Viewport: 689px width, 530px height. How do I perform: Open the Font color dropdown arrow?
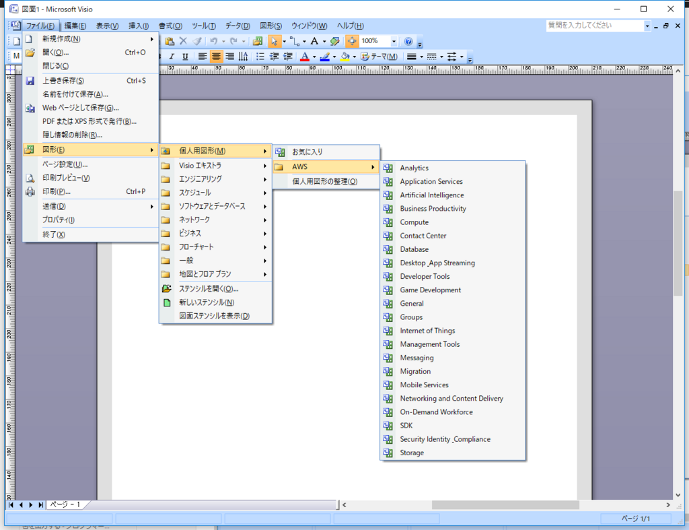(314, 57)
